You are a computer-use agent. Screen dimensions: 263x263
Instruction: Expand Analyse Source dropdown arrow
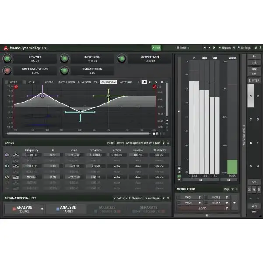[x=42, y=209]
